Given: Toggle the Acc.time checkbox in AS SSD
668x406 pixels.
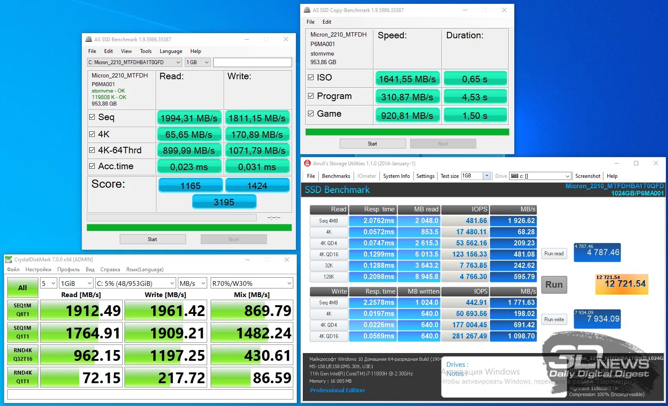Looking at the screenshot, I should (92, 166).
